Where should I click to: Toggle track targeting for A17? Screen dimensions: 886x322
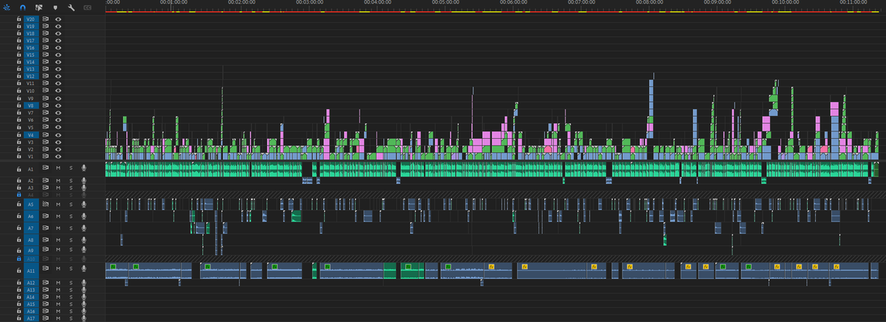pos(30,318)
